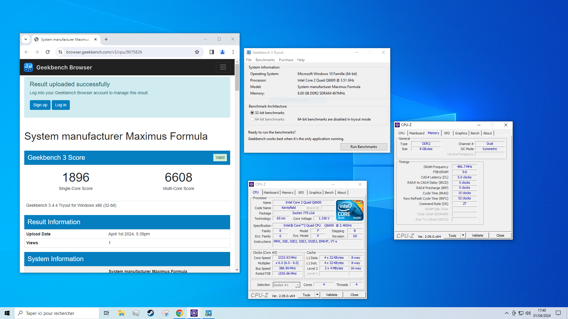
Task: Open Task View from the taskbar
Action: pyautogui.click(x=106, y=313)
